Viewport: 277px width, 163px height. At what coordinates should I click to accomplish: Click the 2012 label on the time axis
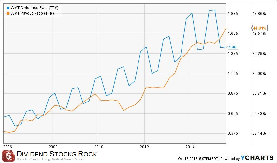(x=144, y=146)
